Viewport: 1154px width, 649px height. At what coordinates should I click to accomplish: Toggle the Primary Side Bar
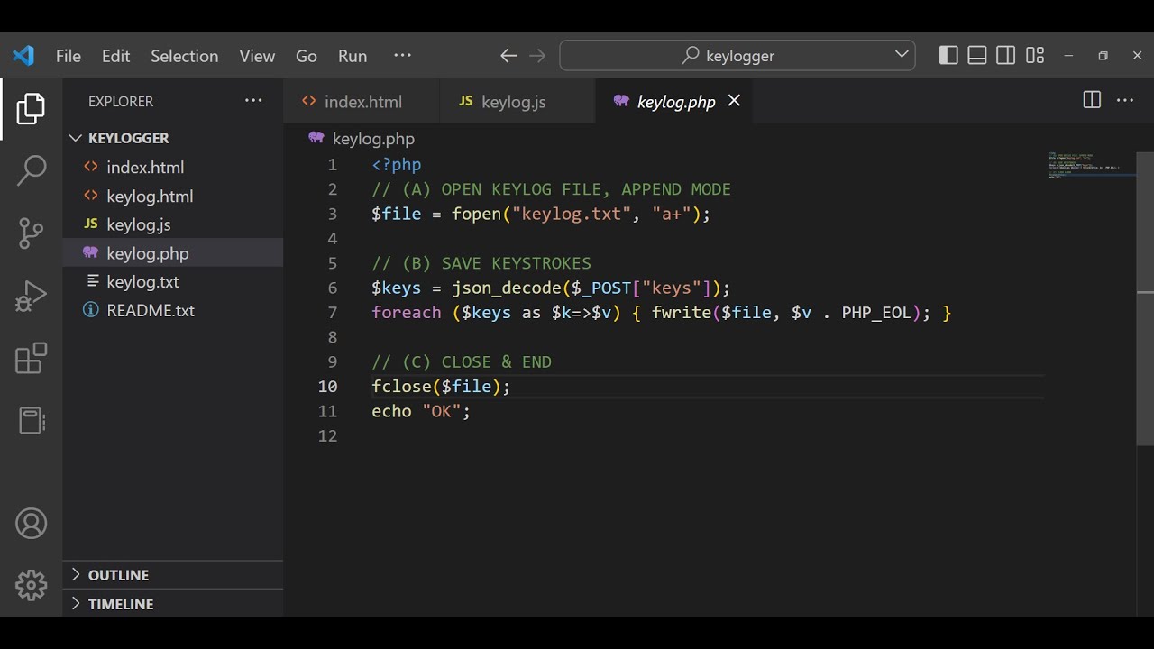pos(948,56)
